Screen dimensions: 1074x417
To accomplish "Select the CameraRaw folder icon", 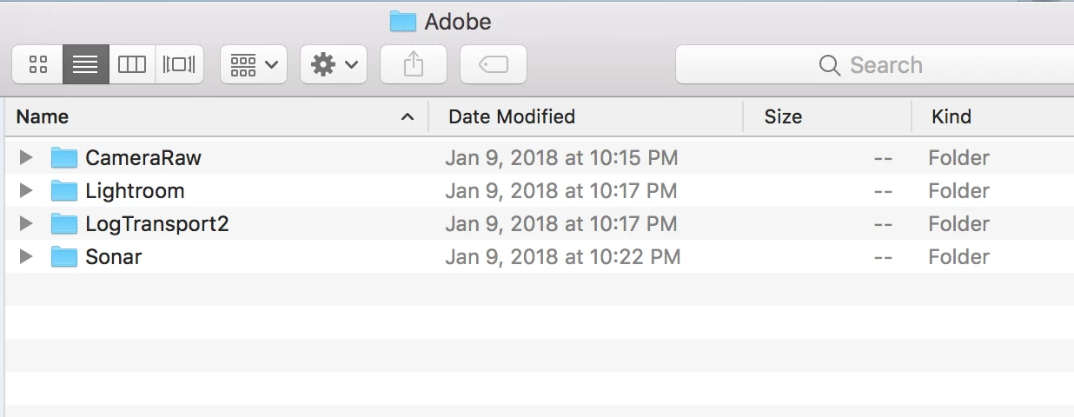I will coord(64,157).
